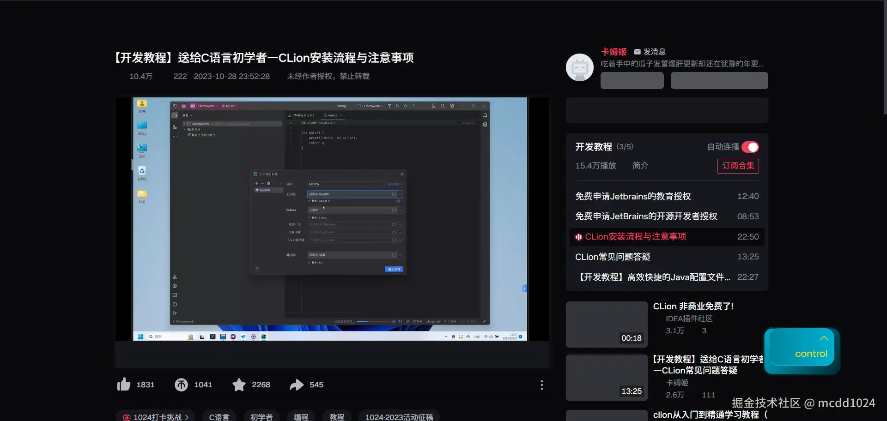Select the MinGW entry in the toolchain list
The width and height of the screenshot is (887, 421).
(268, 190)
